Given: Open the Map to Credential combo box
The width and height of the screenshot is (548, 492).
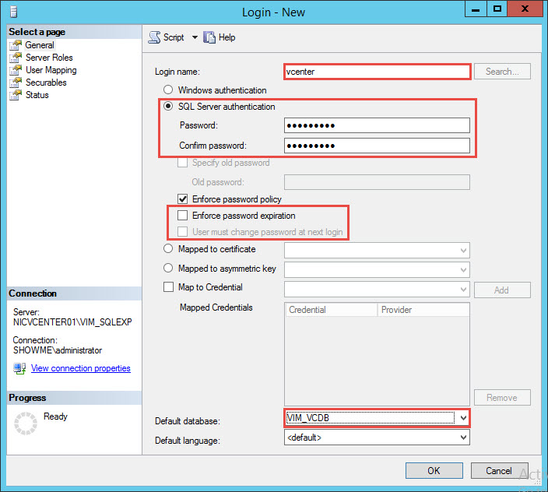Looking at the screenshot, I should point(377,290).
